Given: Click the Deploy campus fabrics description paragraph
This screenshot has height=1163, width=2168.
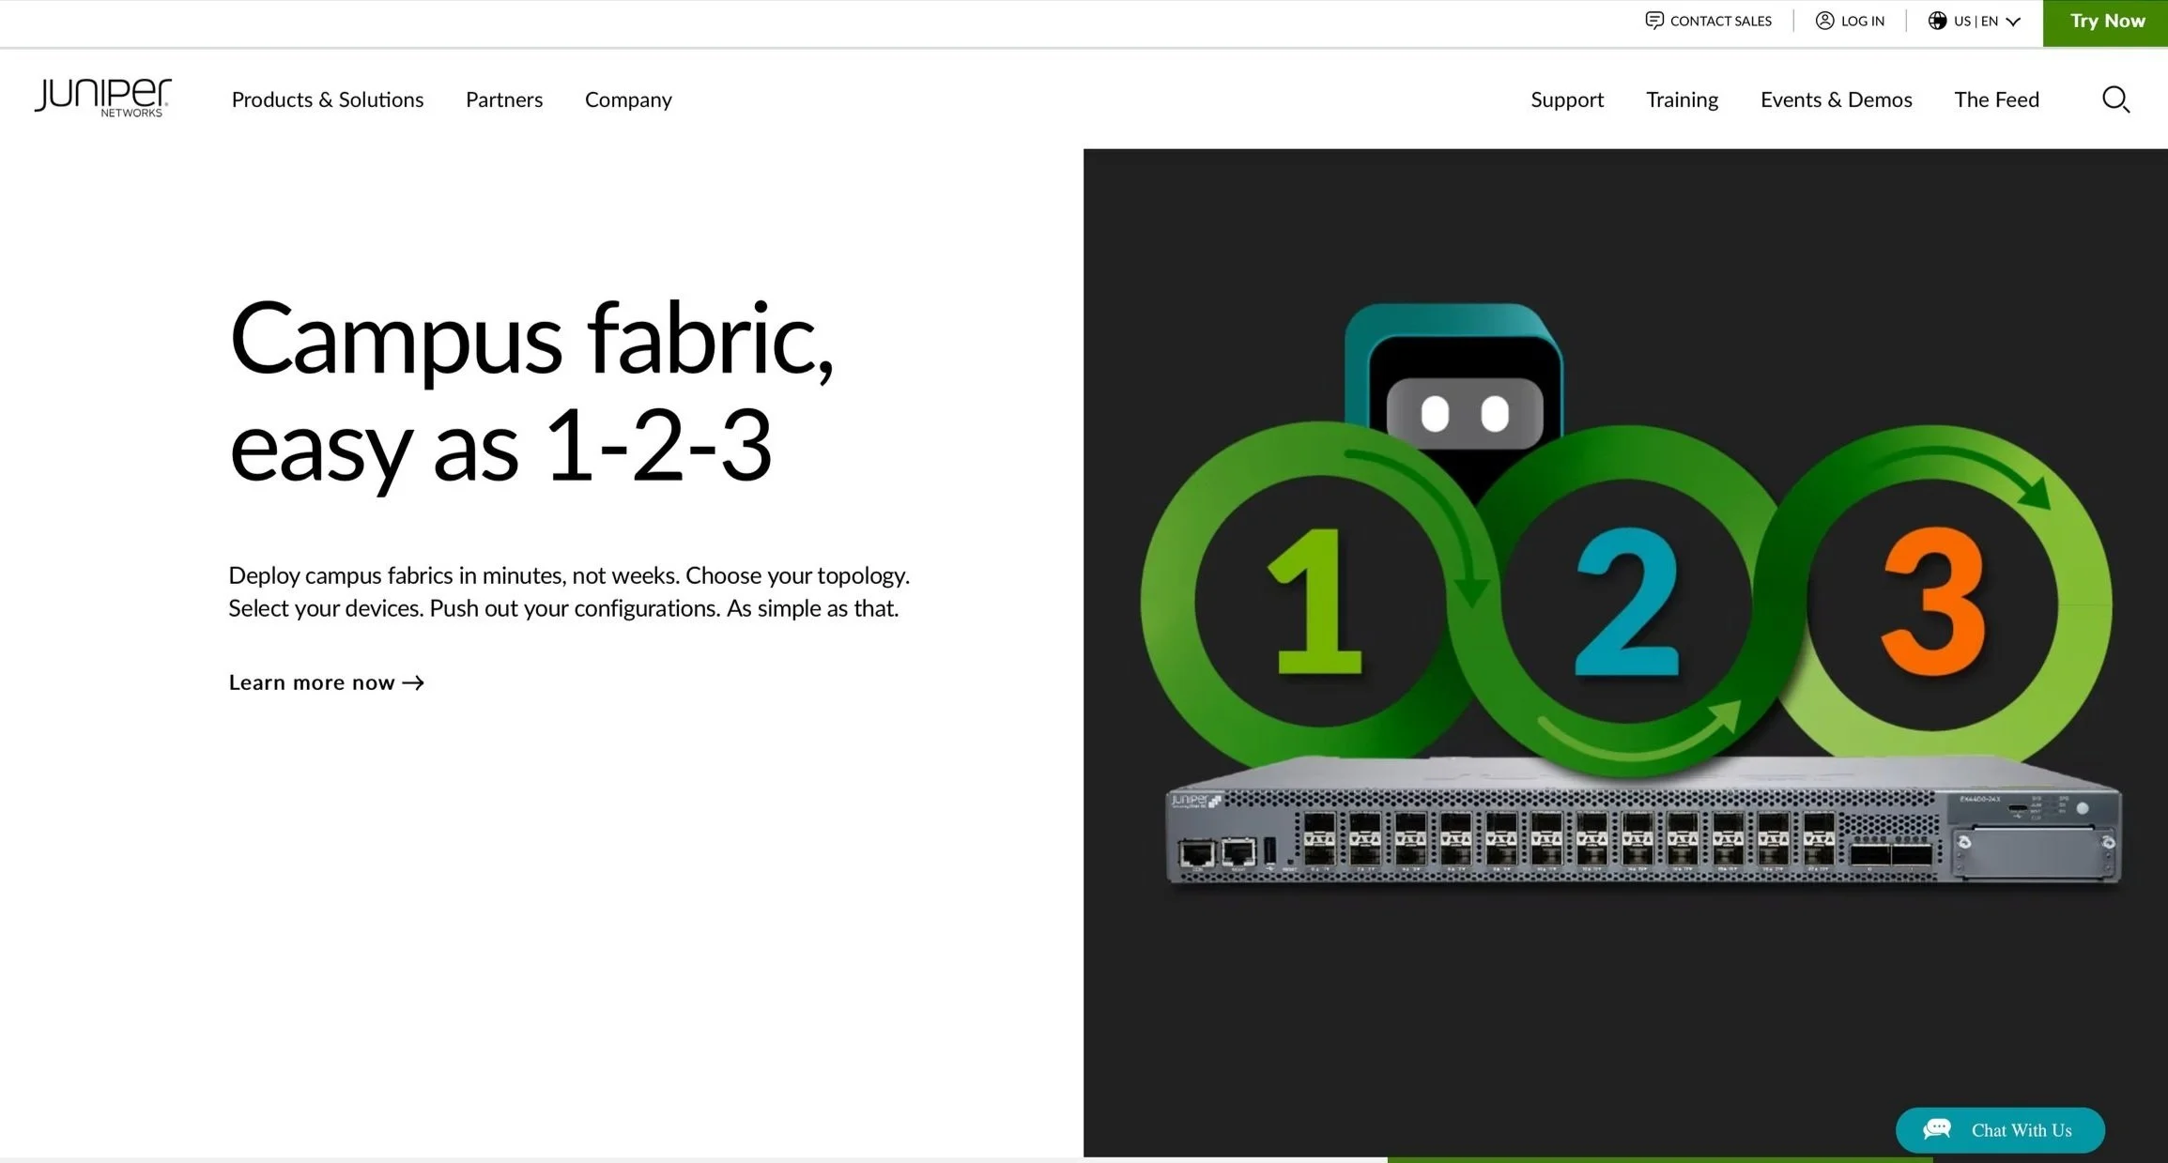Looking at the screenshot, I should point(569,591).
